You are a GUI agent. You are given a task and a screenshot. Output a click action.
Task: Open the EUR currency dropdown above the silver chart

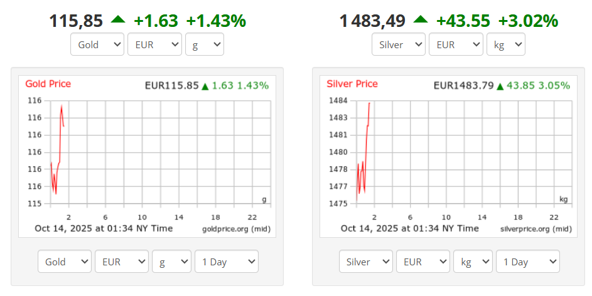(x=456, y=44)
